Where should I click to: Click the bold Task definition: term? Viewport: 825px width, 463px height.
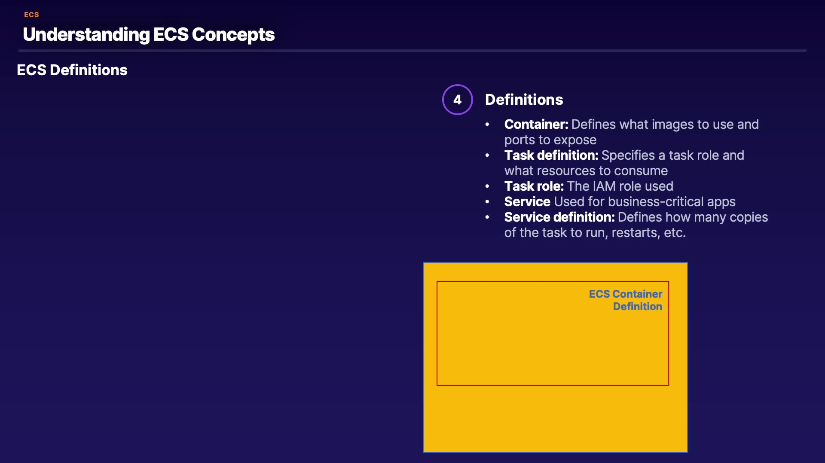[551, 155]
